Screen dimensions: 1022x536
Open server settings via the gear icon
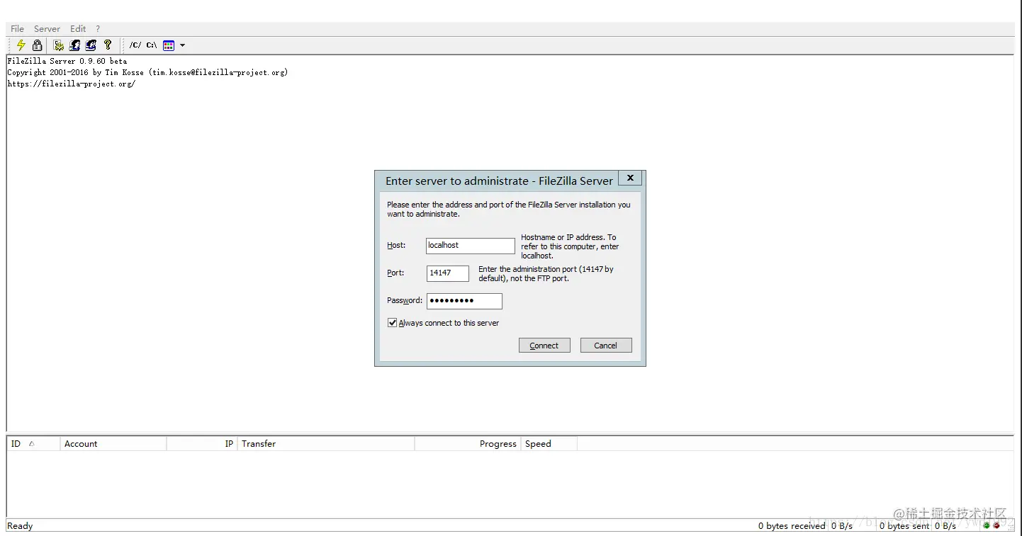(x=59, y=45)
